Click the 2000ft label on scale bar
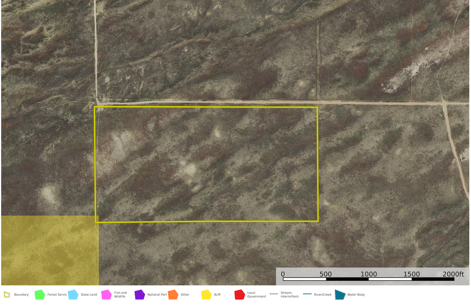 pos(453,274)
